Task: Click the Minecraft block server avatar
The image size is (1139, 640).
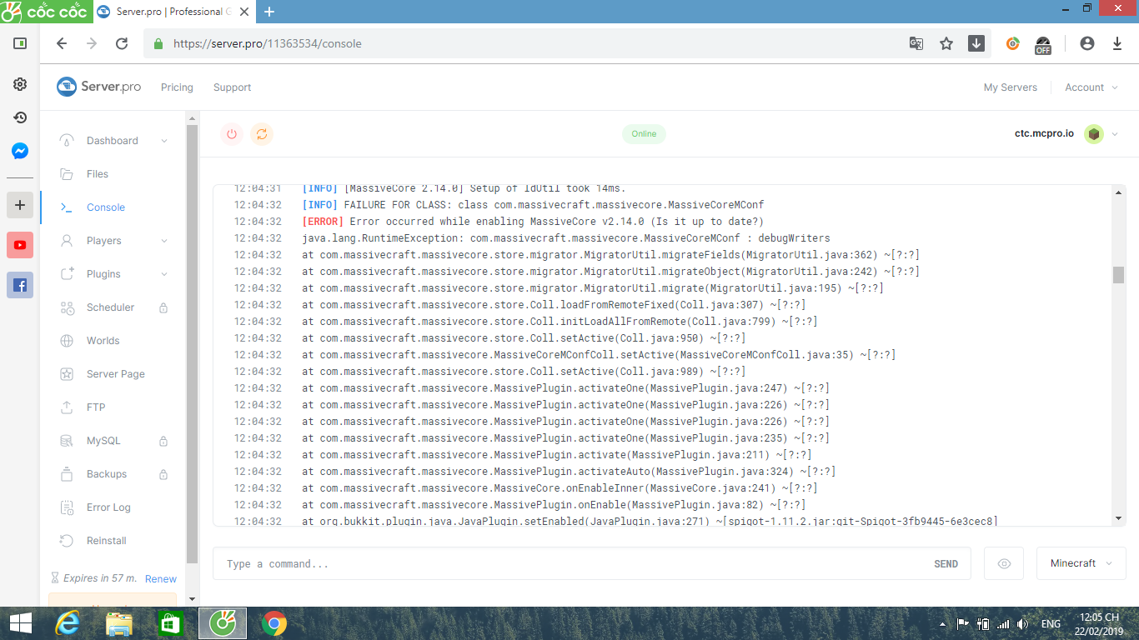Action: [1094, 134]
